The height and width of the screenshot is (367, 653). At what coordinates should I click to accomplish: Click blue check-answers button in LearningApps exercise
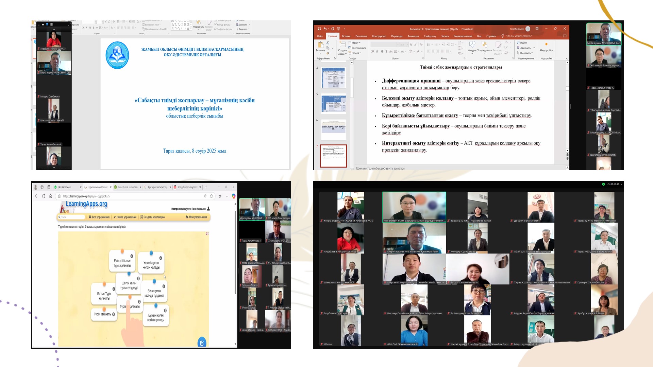(x=202, y=343)
